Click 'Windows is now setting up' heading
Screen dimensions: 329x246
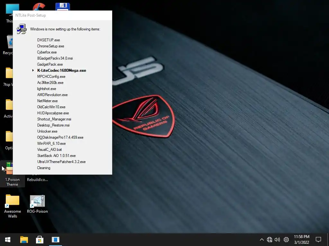pos(65,29)
